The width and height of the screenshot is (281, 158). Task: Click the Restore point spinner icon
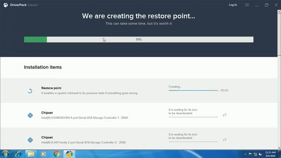pyautogui.click(x=30, y=91)
